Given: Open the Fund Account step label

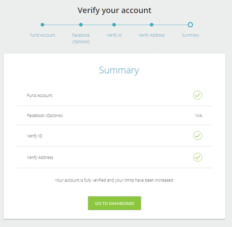Looking at the screenshot, I should click(43, 35).
